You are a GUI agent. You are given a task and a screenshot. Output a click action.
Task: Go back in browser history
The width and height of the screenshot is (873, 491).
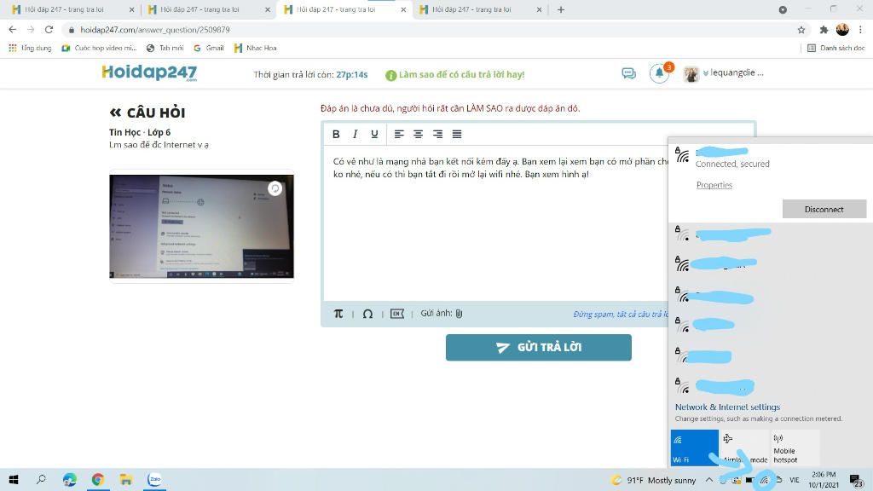coord(13,30)
